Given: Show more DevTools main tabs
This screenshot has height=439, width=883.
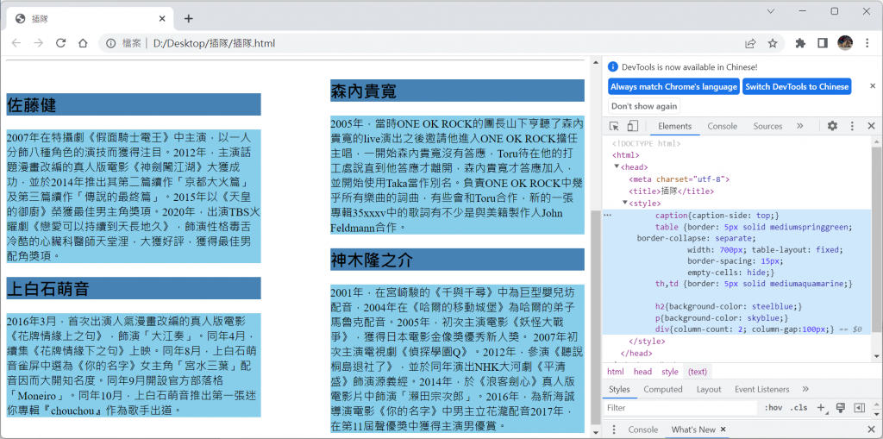Looking at the screenshot, I should [799, 126].
